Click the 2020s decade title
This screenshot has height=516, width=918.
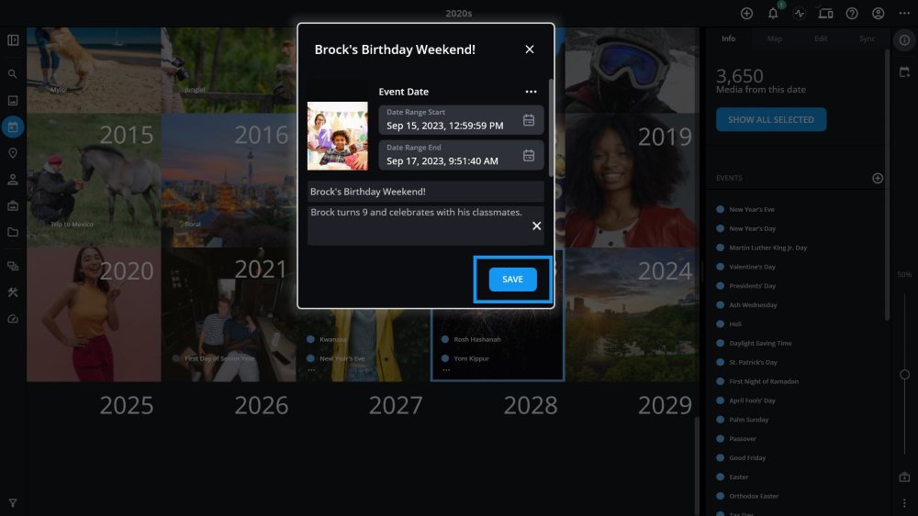tap(458, 14)
